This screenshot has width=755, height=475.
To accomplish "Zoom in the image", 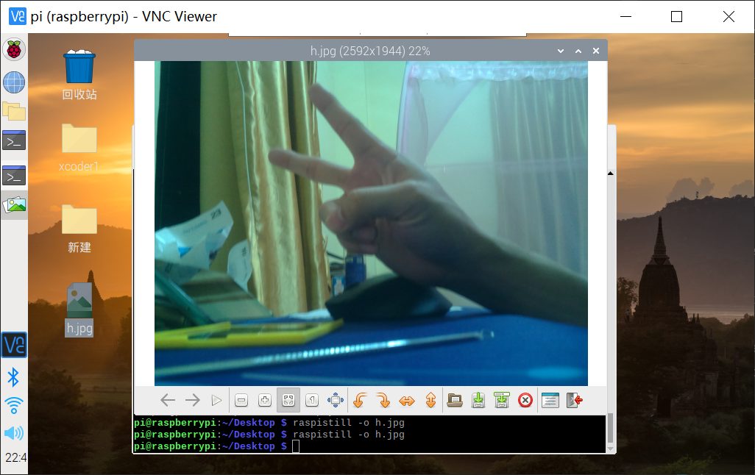I will click(265, 400).
